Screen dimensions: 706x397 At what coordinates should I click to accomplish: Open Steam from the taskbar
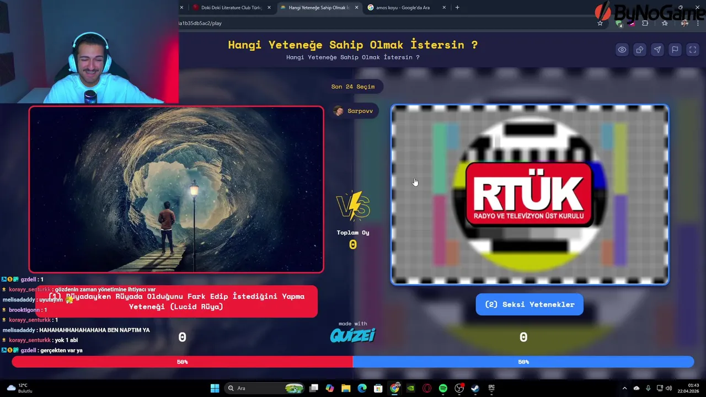pos(475,388)
